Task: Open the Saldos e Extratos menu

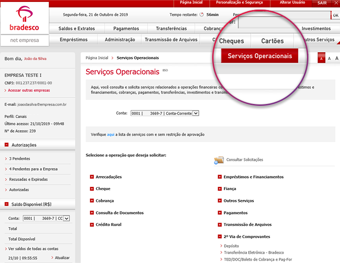Action: (77, 28)
